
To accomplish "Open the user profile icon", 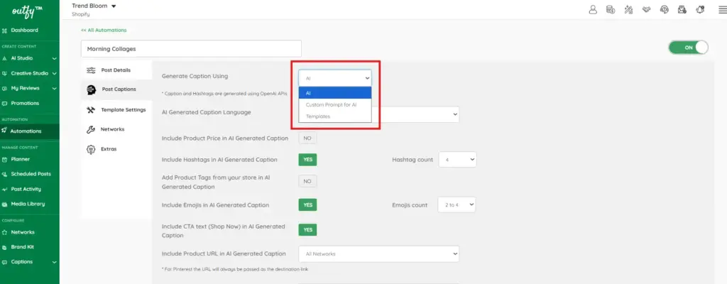I will pos(593,10).
